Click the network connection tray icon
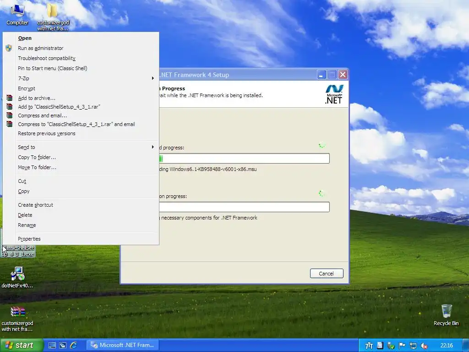This screenshot has width=469, height=352. [413, 346]
